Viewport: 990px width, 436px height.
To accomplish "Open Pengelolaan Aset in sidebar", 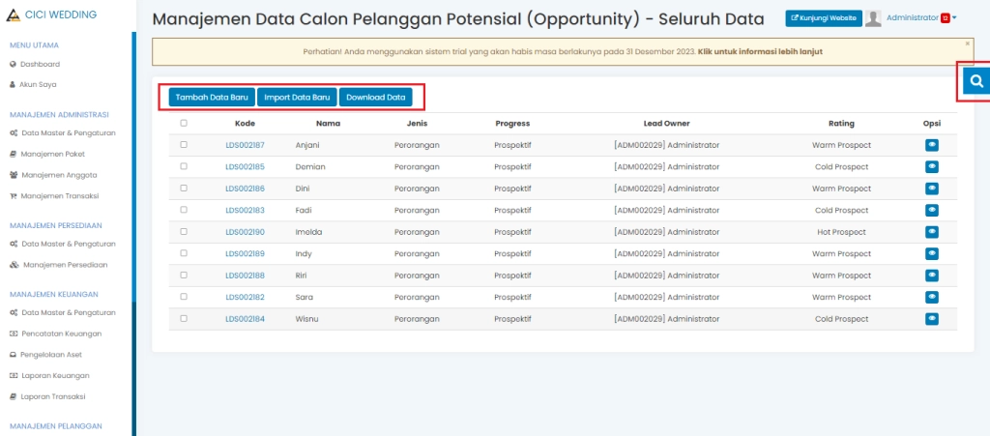I will coord(46,355).
